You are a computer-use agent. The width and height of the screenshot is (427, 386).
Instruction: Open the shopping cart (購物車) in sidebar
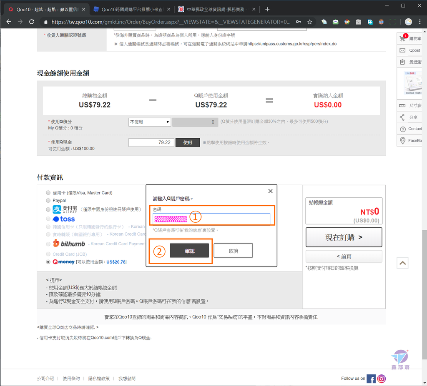409,38
